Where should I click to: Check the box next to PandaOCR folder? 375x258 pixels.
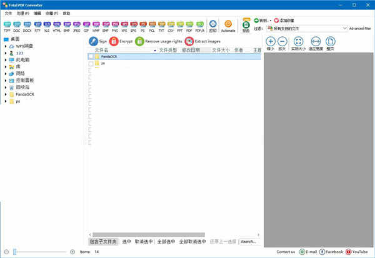click(x=91, y=56)
